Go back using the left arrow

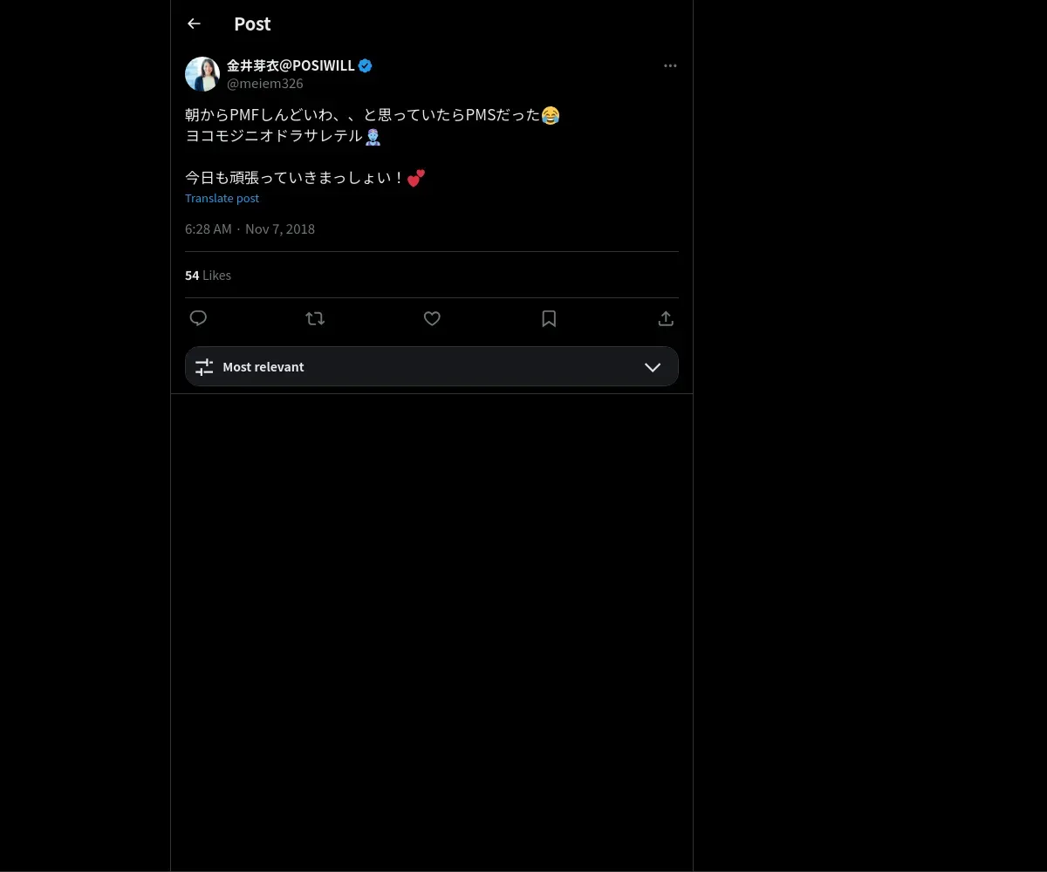194,24
